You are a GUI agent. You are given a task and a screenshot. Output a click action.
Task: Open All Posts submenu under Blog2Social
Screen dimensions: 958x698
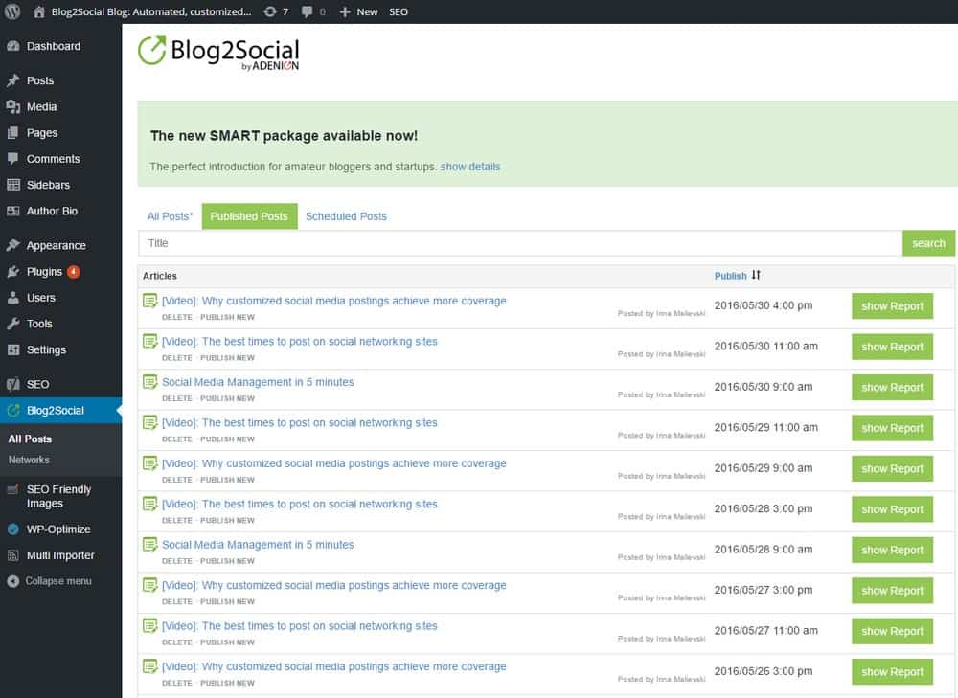click(x=30, y=439)
